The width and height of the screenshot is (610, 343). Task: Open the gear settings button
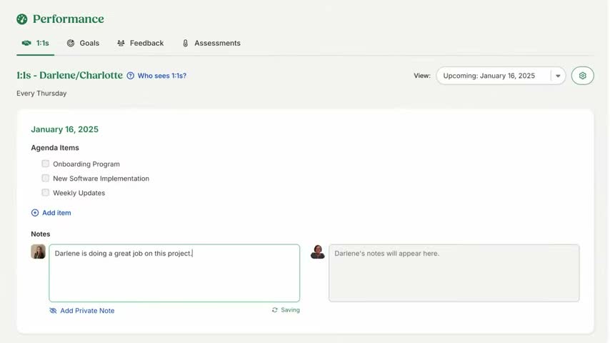click(x=582, y=76)
